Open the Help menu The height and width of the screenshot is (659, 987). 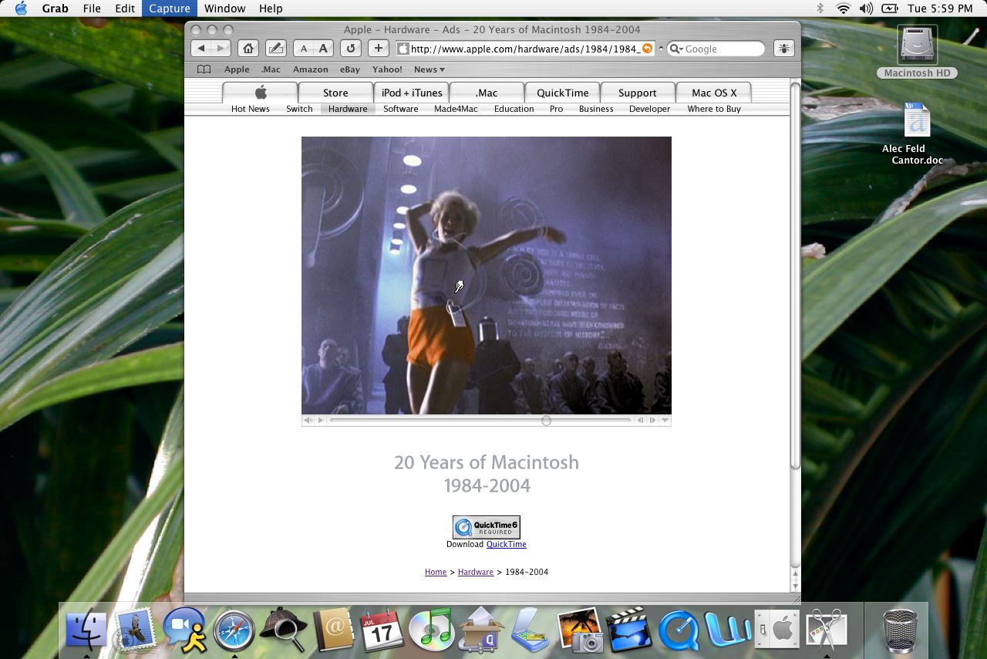[271, 8]
